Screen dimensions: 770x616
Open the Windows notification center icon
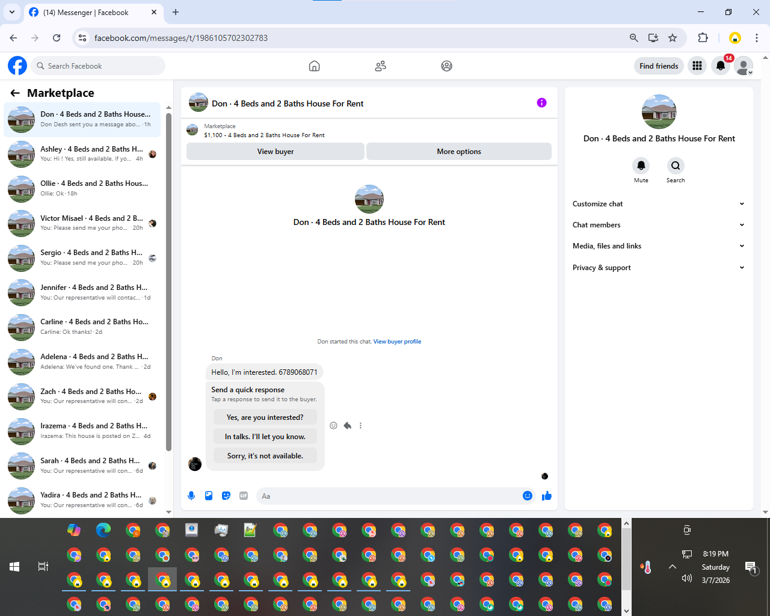pyautogui.click(x=751, y=567)
